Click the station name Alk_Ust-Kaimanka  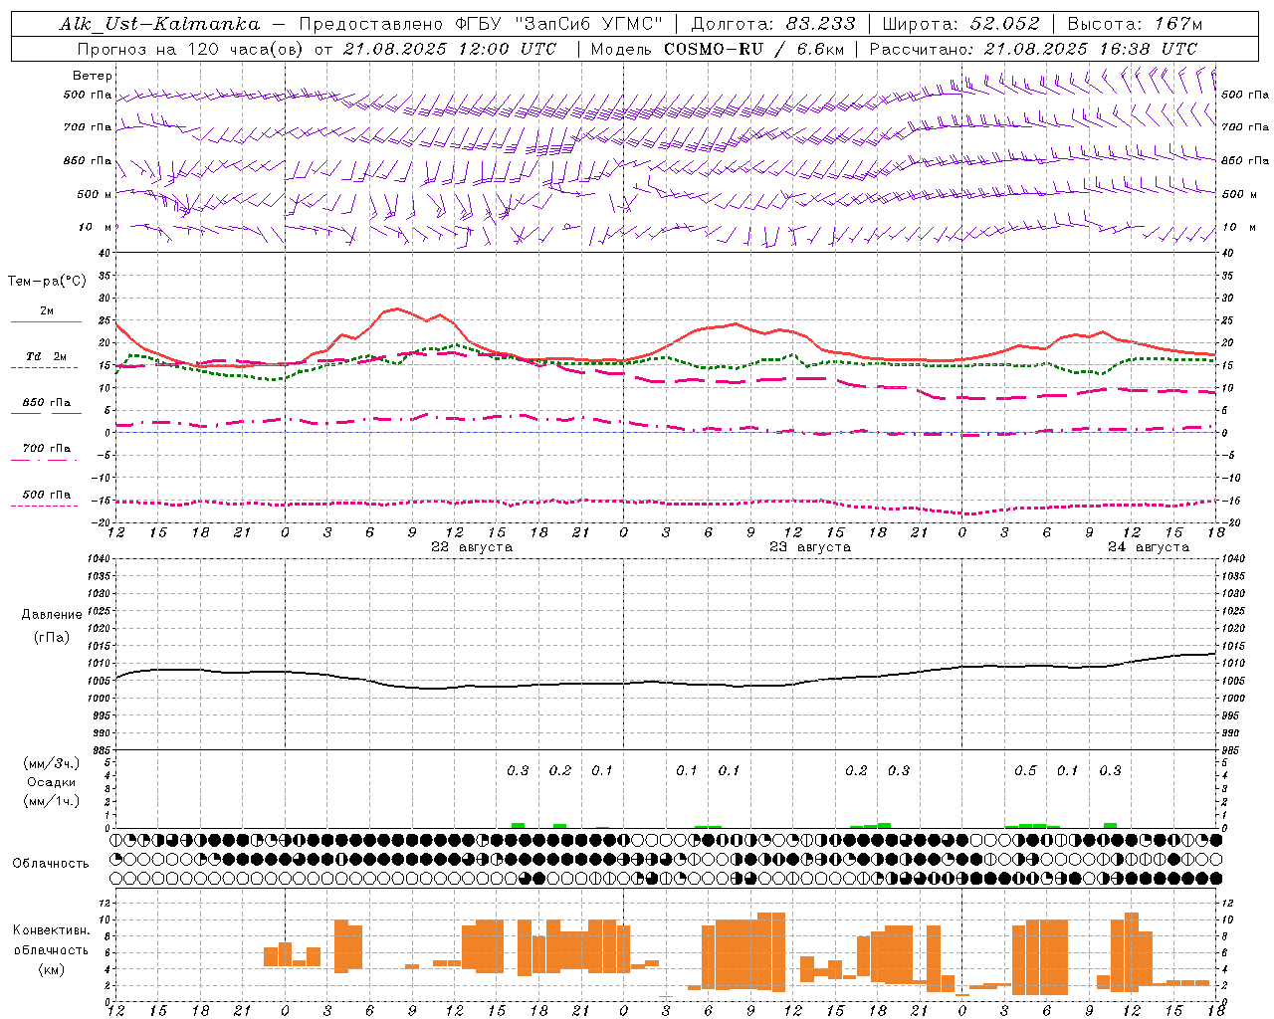159,24
